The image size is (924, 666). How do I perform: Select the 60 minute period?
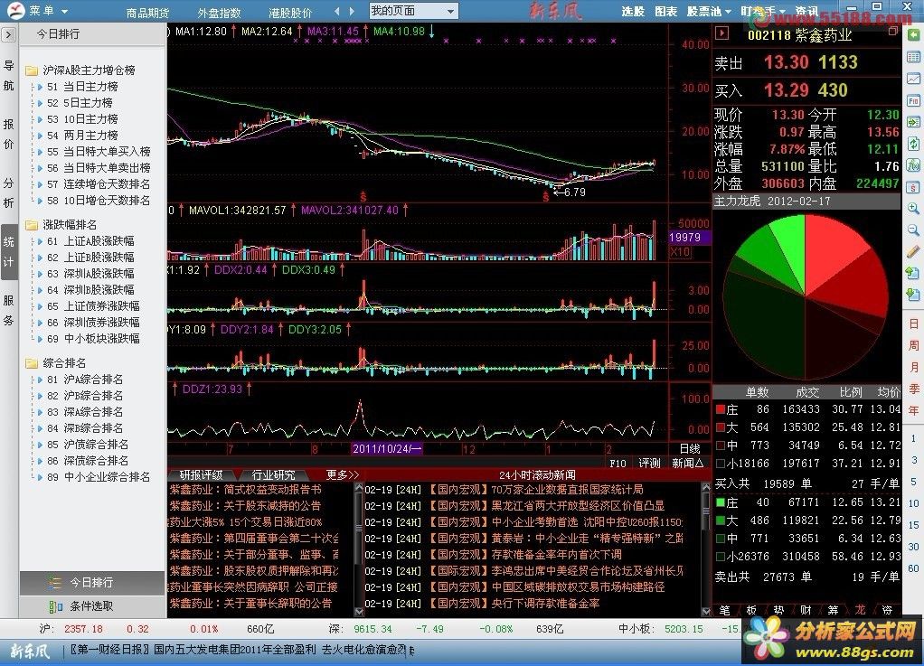(913, 568)
